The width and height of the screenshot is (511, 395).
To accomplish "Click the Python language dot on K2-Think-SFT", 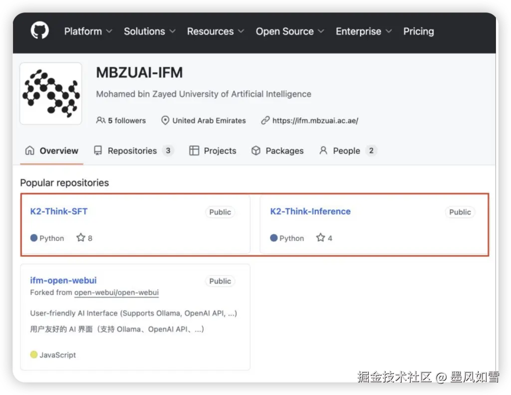I will click(34, 238).
